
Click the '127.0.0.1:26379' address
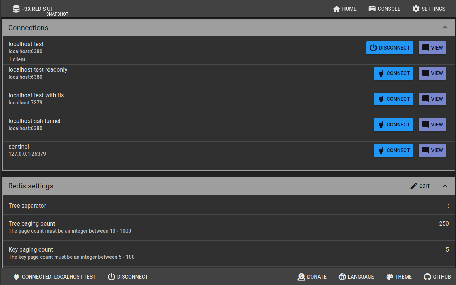tap(27, 154)
